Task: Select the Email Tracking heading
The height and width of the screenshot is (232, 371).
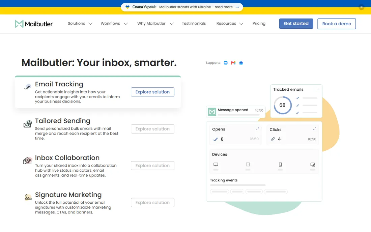Action: pos(59,84)
